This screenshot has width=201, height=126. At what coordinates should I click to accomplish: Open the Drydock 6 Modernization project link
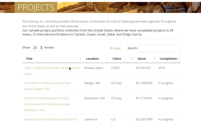[46, 98]
